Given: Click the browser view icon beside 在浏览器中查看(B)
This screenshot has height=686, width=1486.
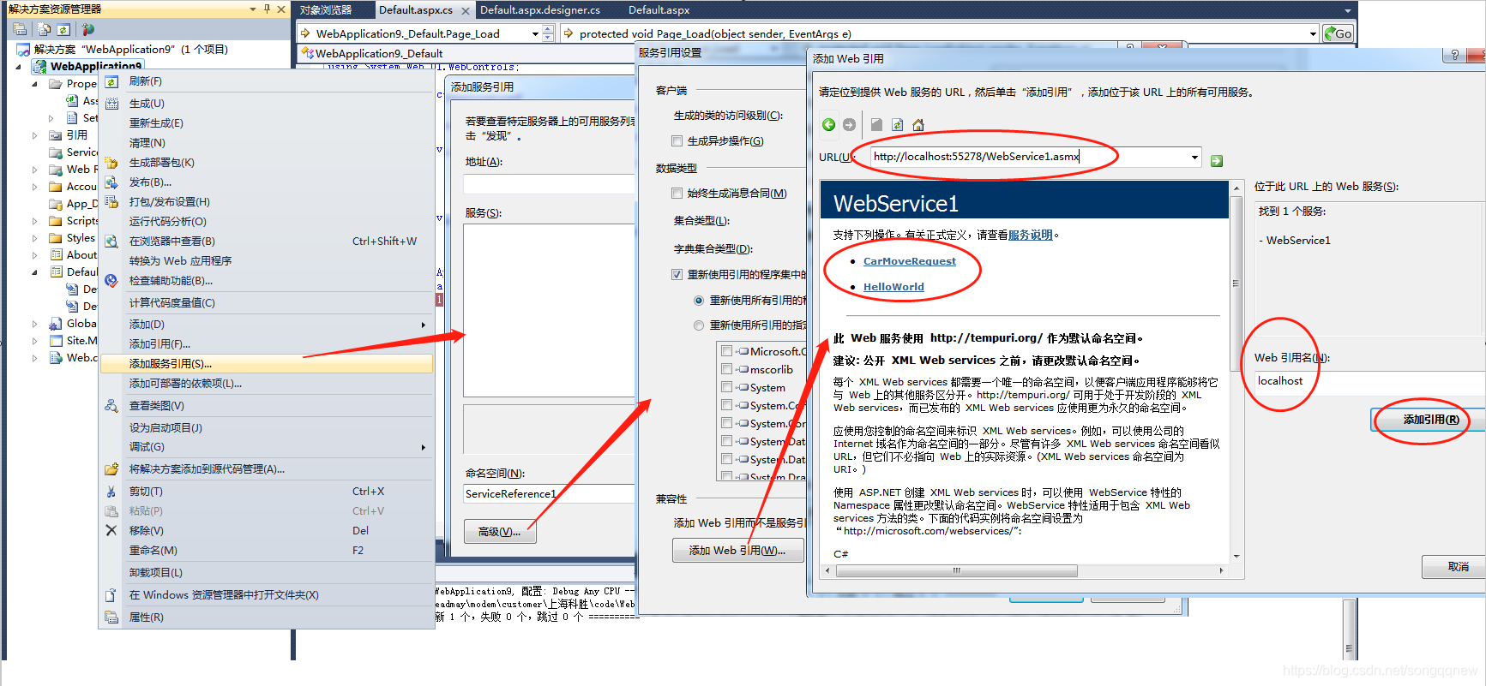Looking at the screenshot, I should pos(111,242).
